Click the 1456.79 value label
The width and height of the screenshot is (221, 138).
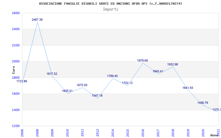tap(203, 103)
